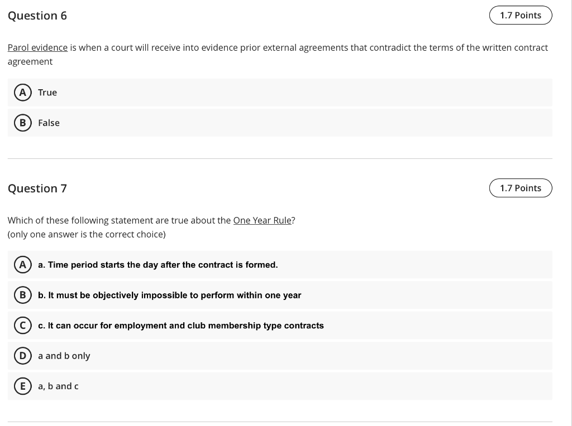
Task: Click the 1.7 Points badge for Question 6
Action: click(x=521, y=15)
